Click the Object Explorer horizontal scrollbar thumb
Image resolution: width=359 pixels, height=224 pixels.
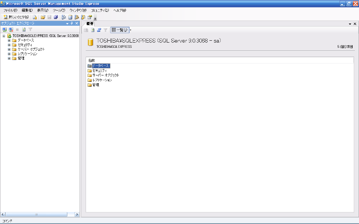(x=36, y=214)
